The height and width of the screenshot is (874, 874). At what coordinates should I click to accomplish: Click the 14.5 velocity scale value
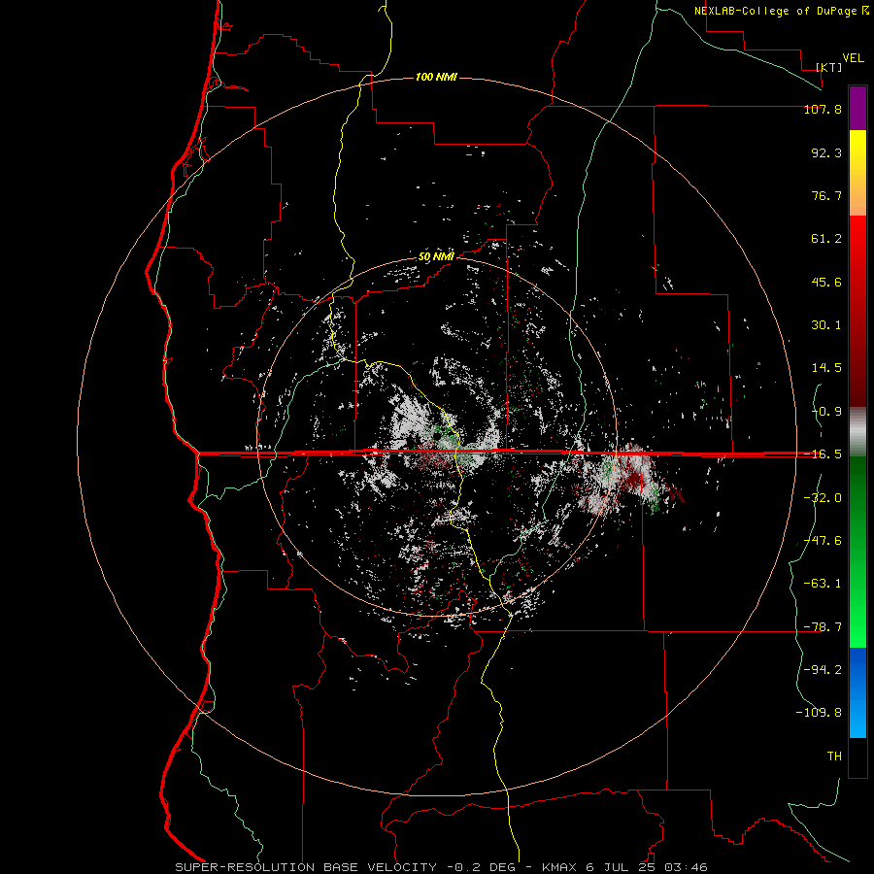pyautogui.click(x=826, y=368)
